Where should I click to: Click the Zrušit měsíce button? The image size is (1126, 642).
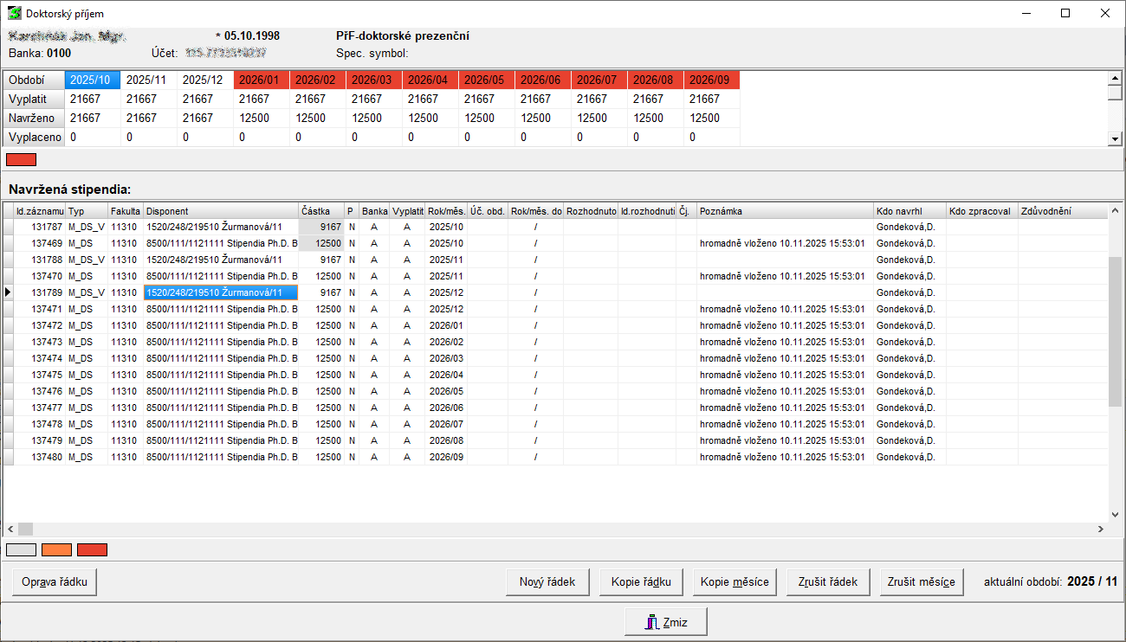(921, 581)
